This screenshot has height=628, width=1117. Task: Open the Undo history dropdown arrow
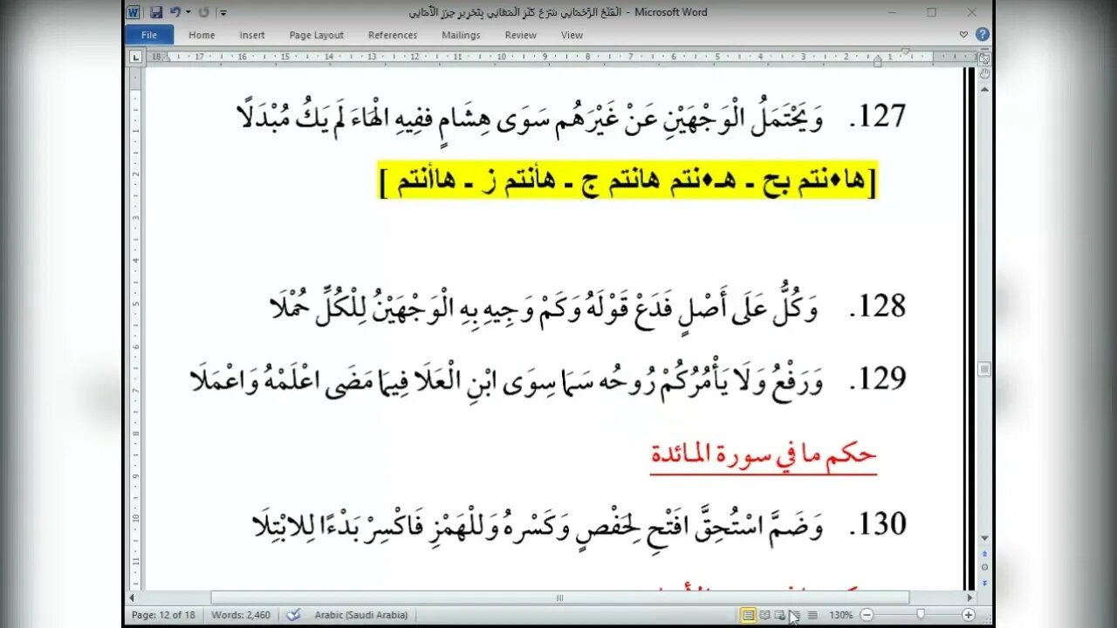[188, 12]
